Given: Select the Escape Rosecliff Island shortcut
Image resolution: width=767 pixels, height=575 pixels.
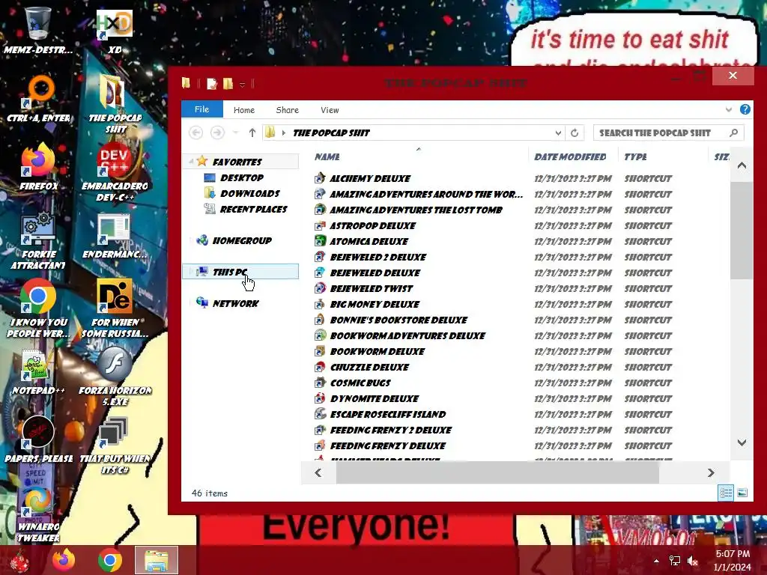Looking at the screenshot, I should tap(387, 414).
